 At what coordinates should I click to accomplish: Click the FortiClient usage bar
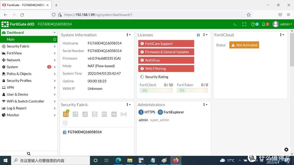coord(156,91)
